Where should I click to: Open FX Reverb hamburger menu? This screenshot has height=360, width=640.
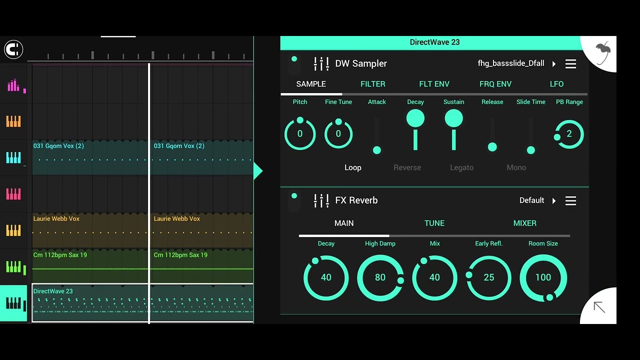[x=570, y=200]
